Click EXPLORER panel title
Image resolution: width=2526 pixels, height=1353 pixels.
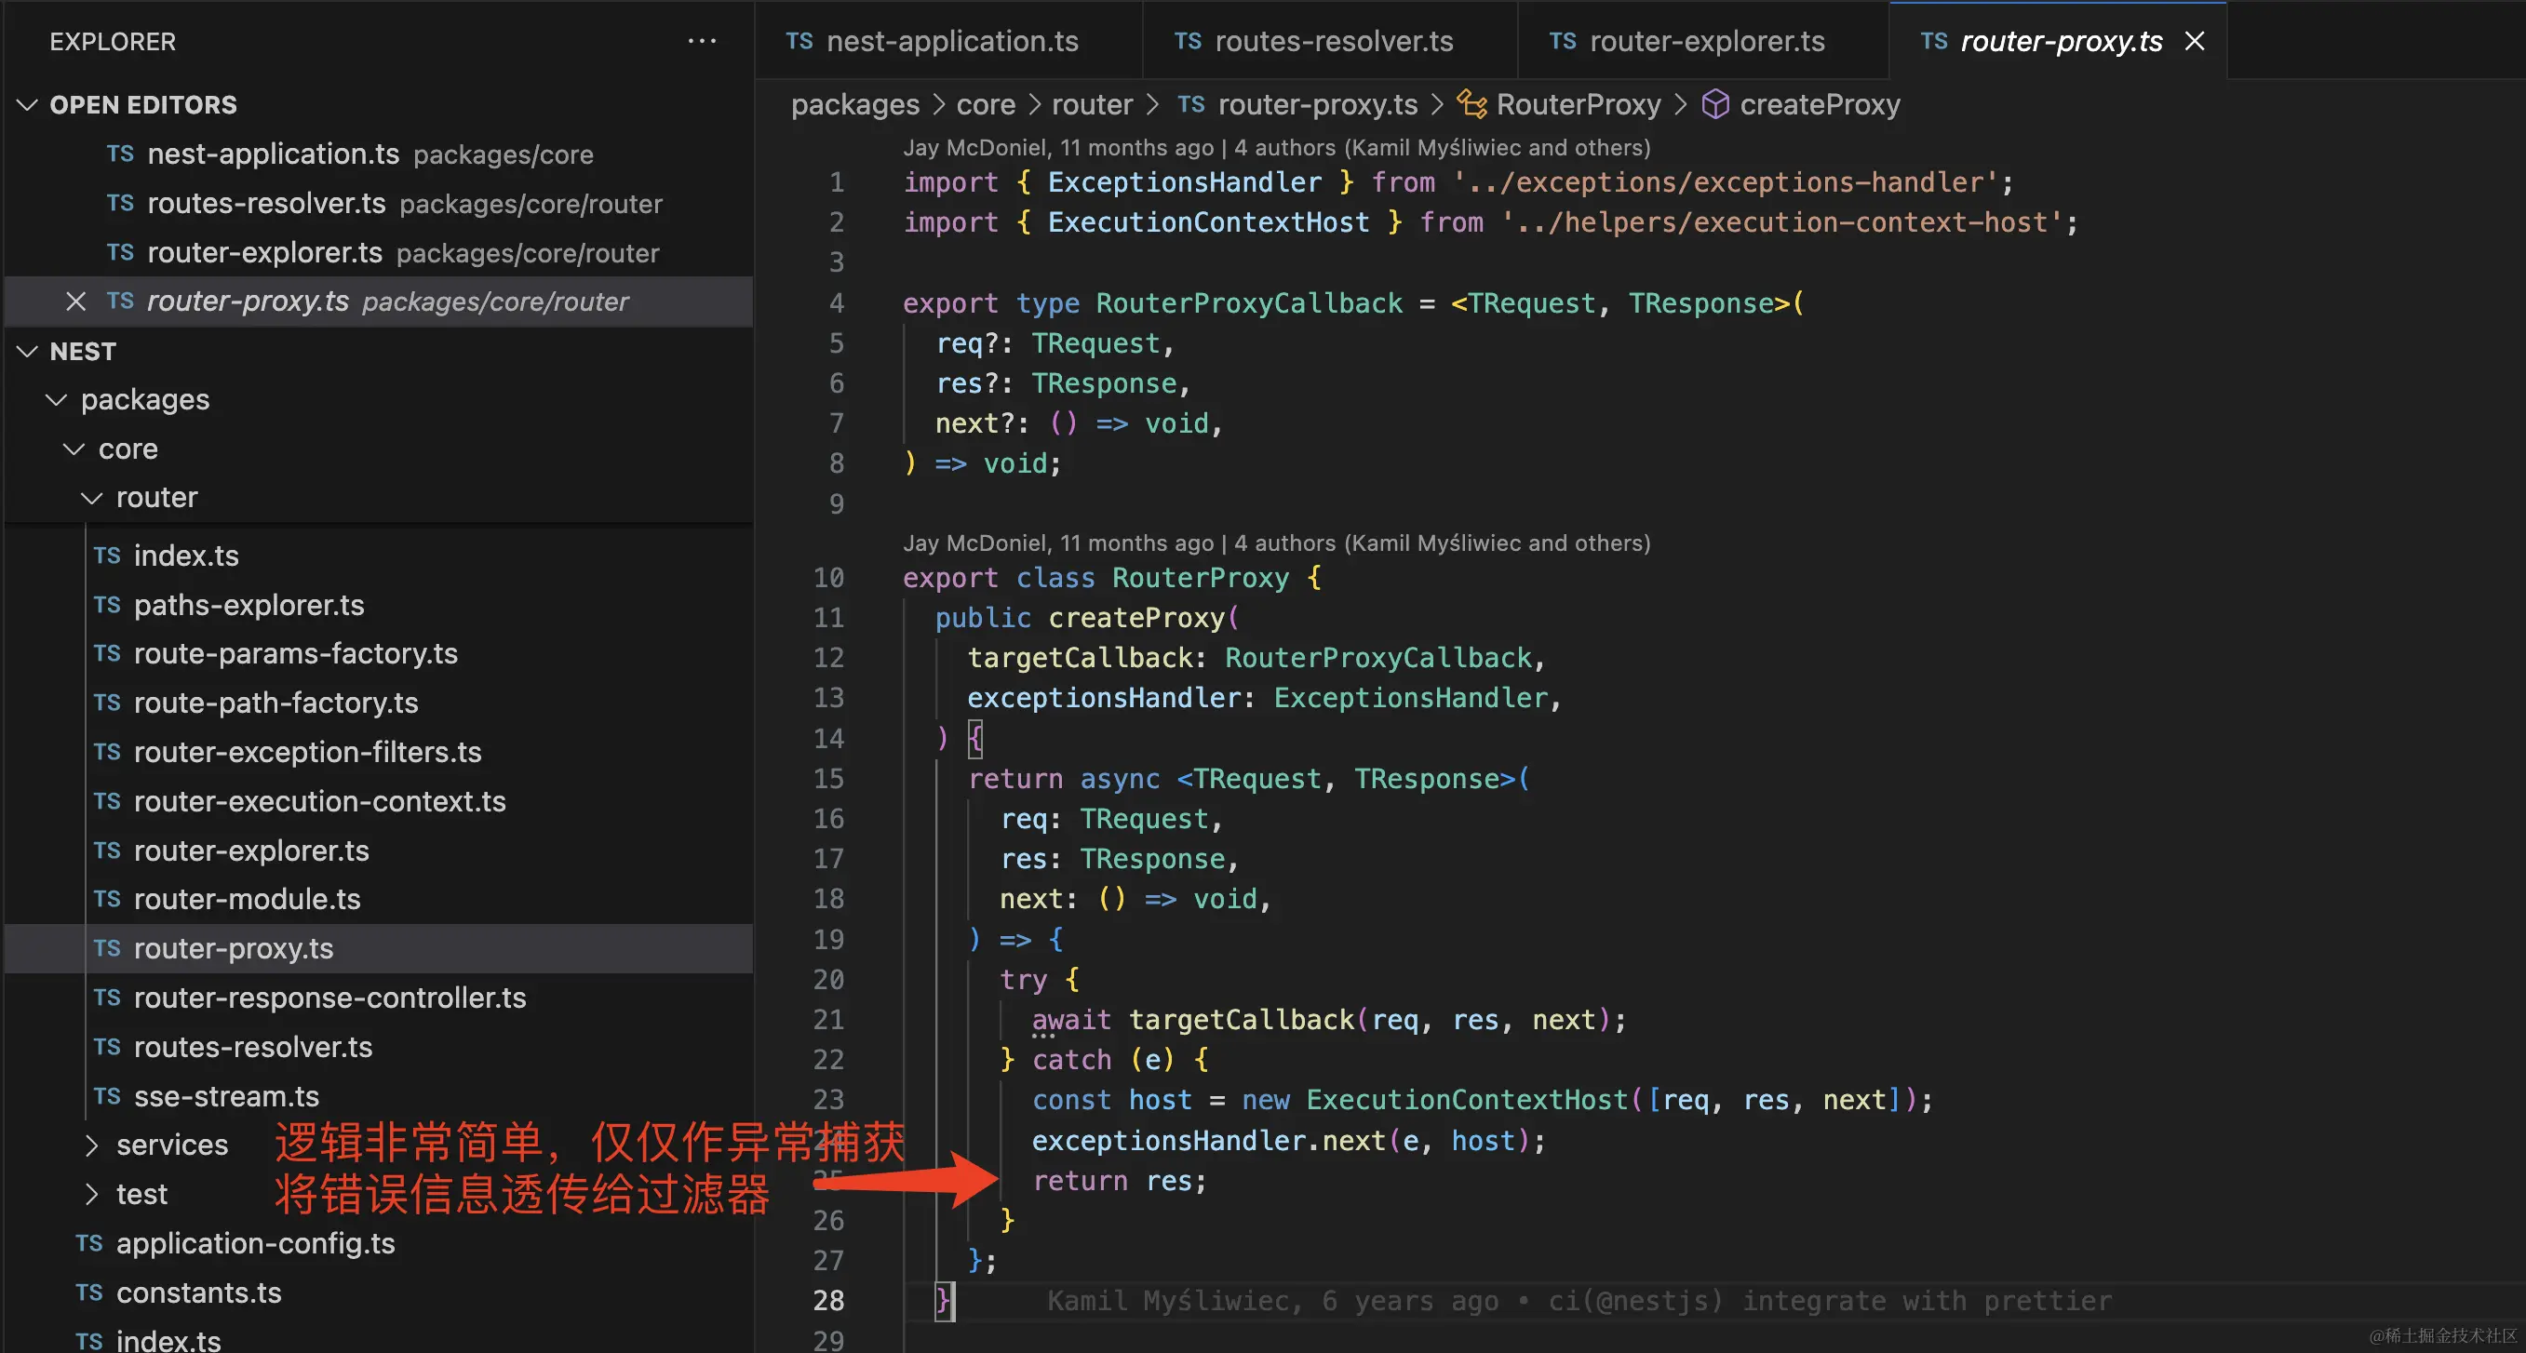[x=113, y=41]
